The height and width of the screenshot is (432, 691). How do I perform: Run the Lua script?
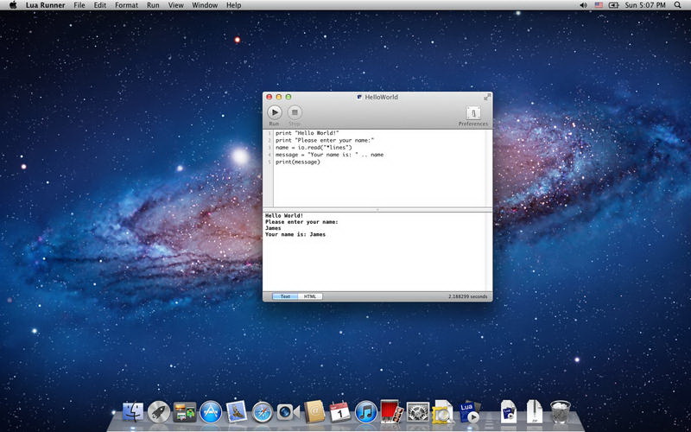pyautogui.click(x=274, y=112)
